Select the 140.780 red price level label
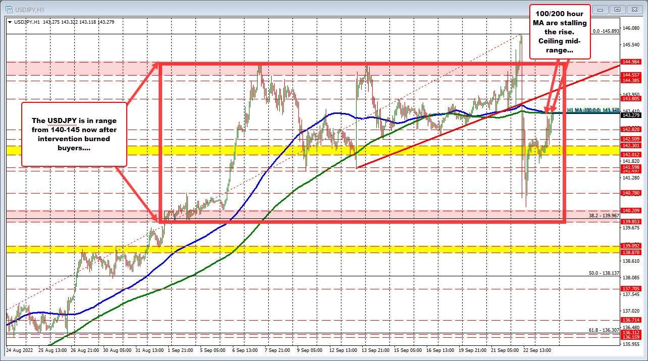 pos(631,193)
